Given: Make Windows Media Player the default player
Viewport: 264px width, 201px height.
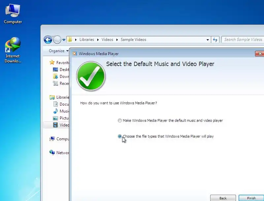Looking at the screenshot, I should [x=170, y=120].
